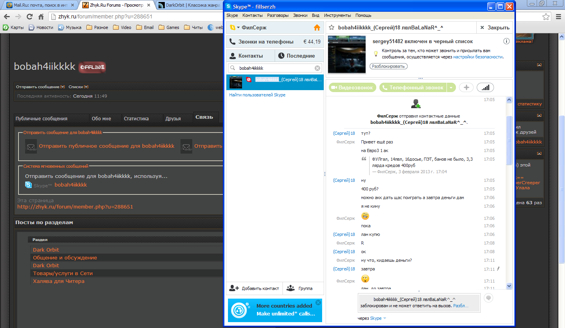Click the envelope icon for public message
Screen dimensions: 565x328
[31, 146]
